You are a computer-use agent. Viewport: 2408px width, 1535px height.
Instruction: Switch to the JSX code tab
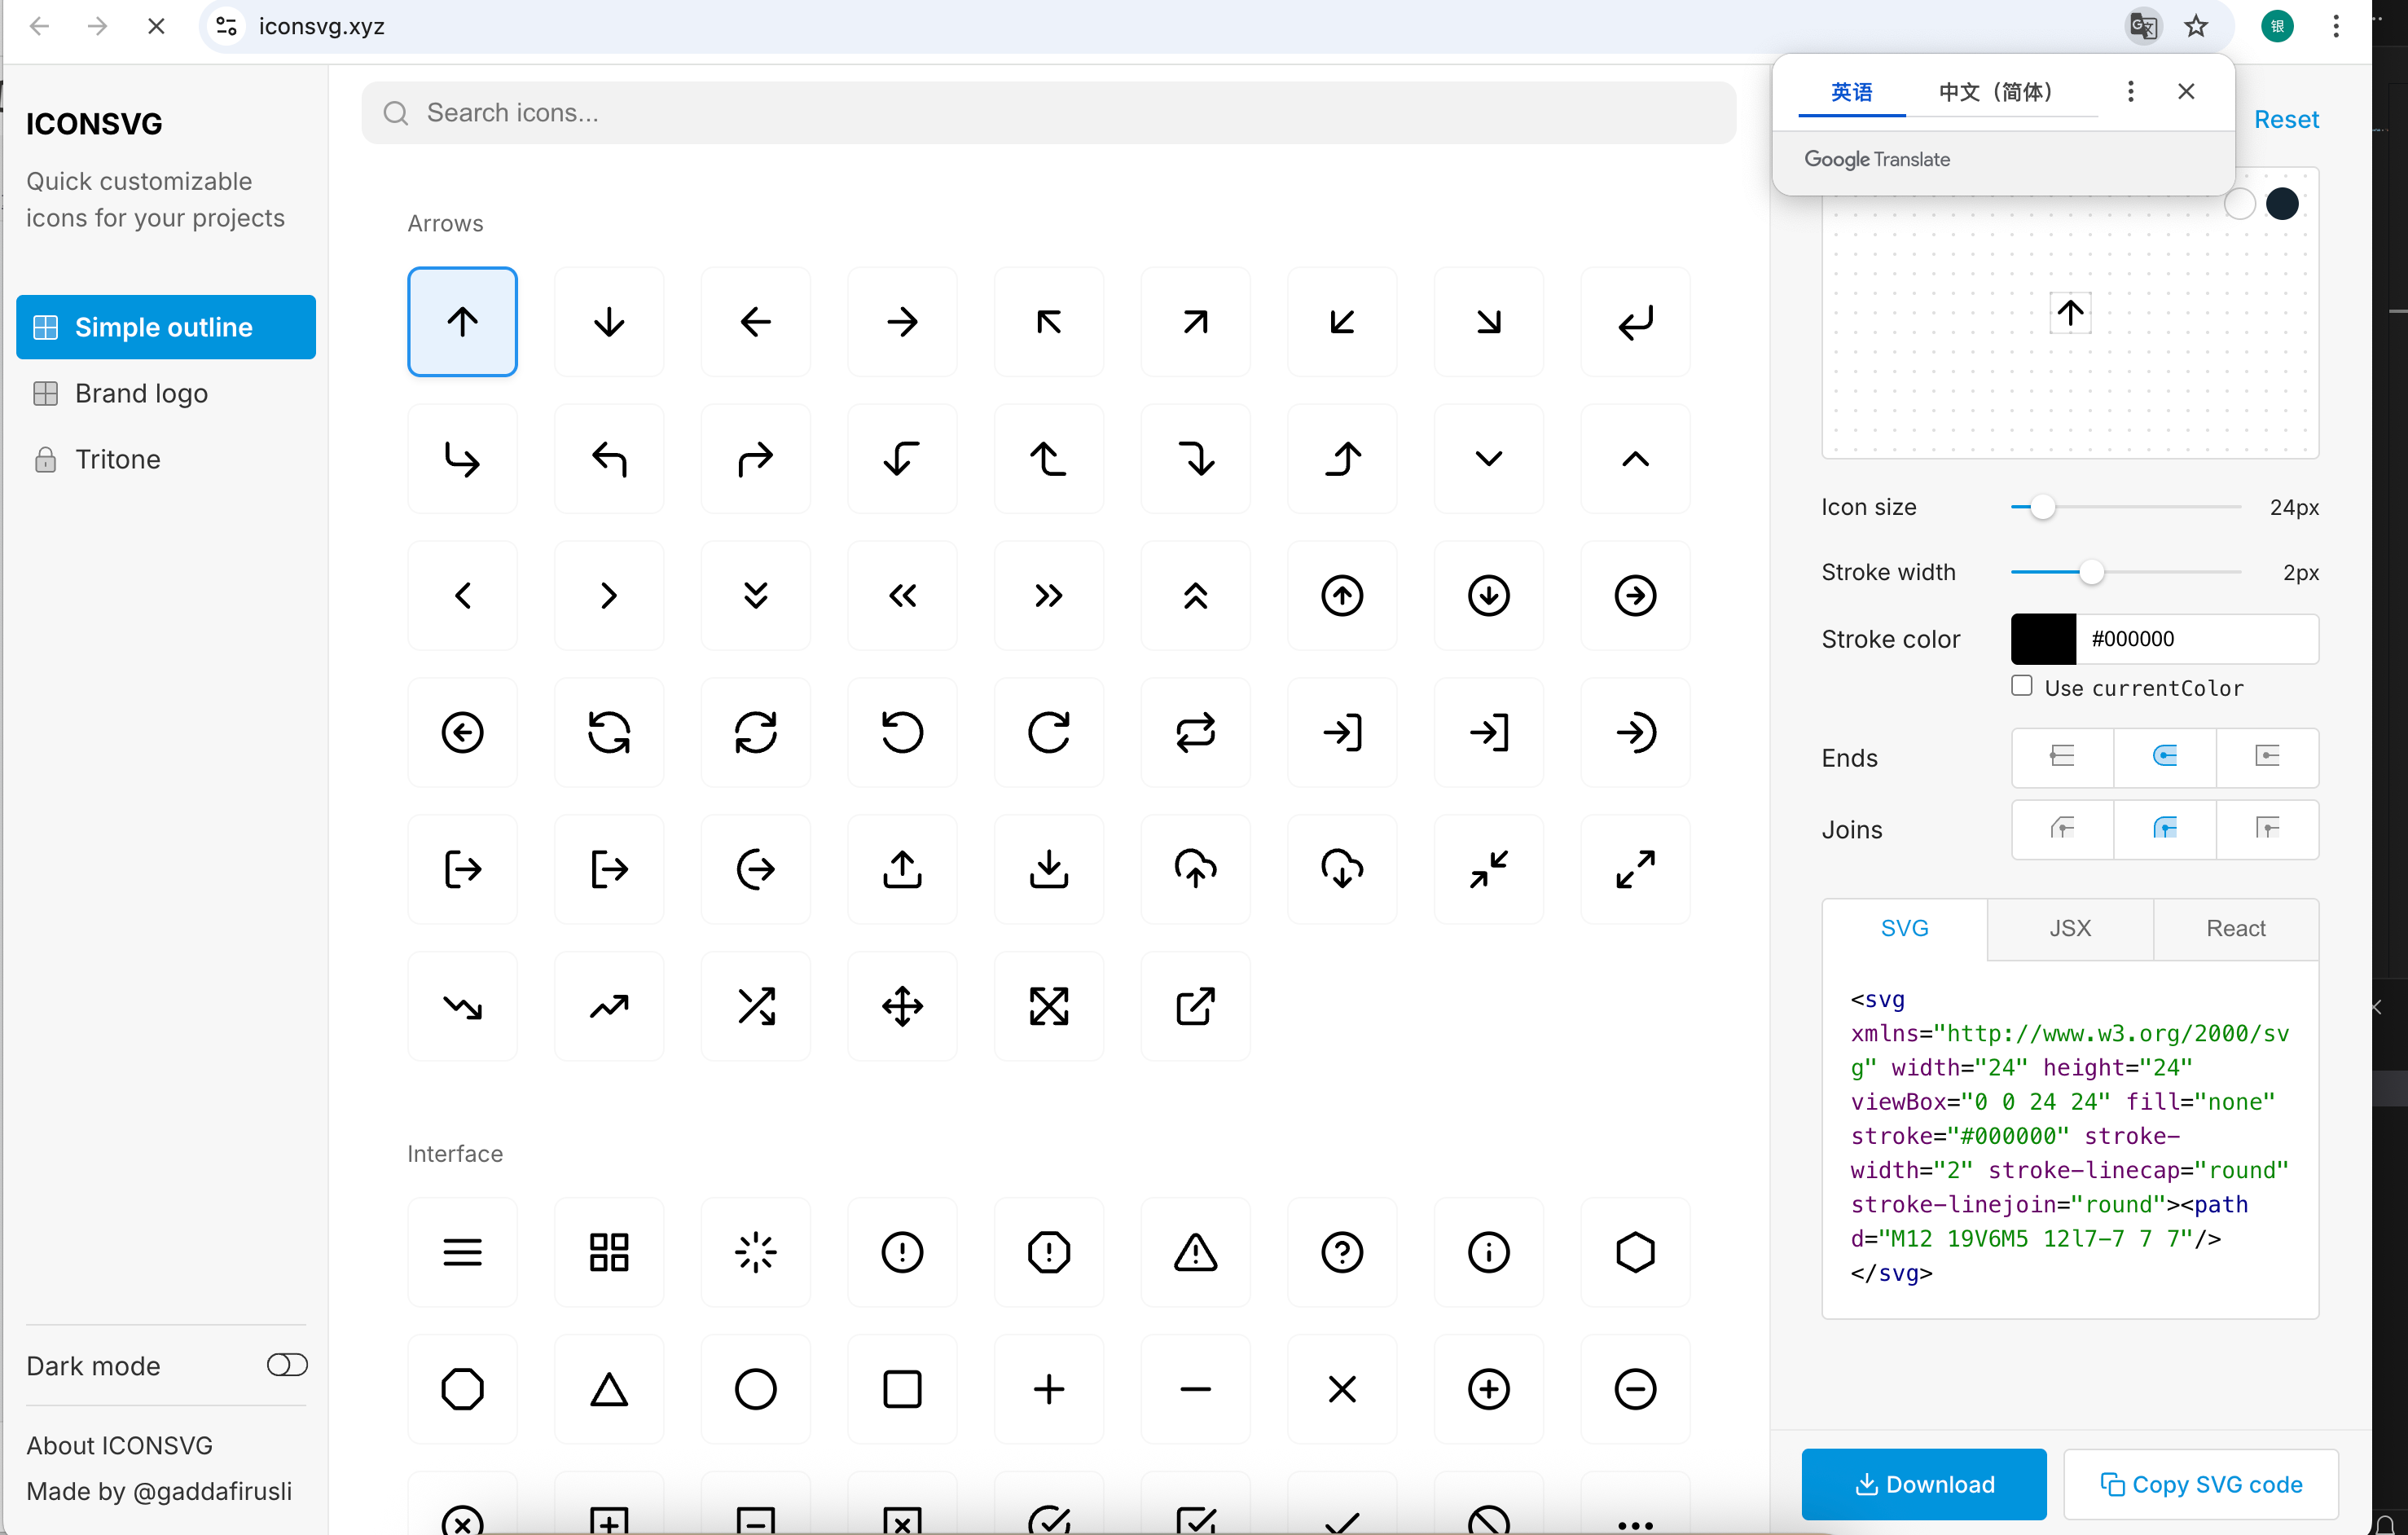[2069, 928]
